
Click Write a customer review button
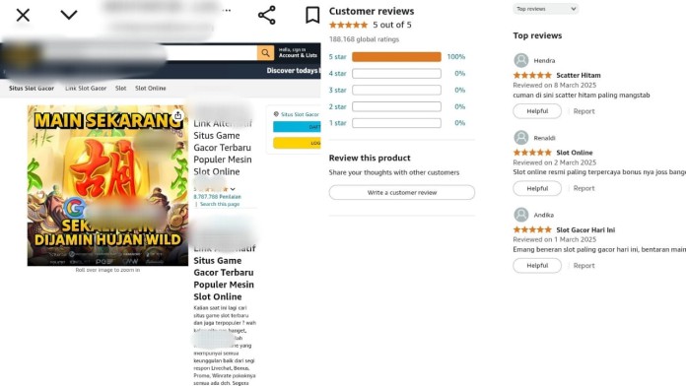(x=401, y=192)
